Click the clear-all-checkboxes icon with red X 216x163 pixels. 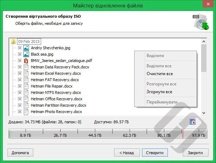click(192, 122)
